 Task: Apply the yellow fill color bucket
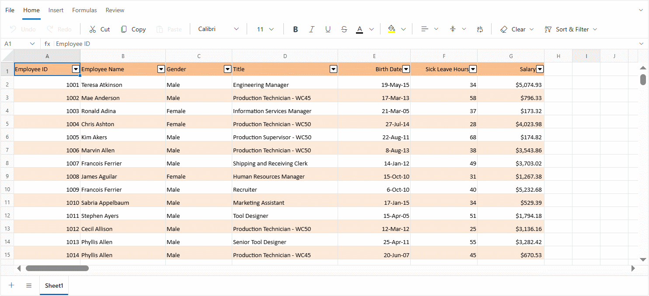coord(391,29)
